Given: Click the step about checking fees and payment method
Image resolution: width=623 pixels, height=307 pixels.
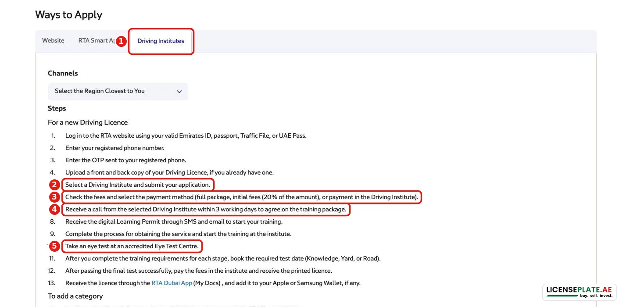Looking at the screenshot, I should point(242,197).
